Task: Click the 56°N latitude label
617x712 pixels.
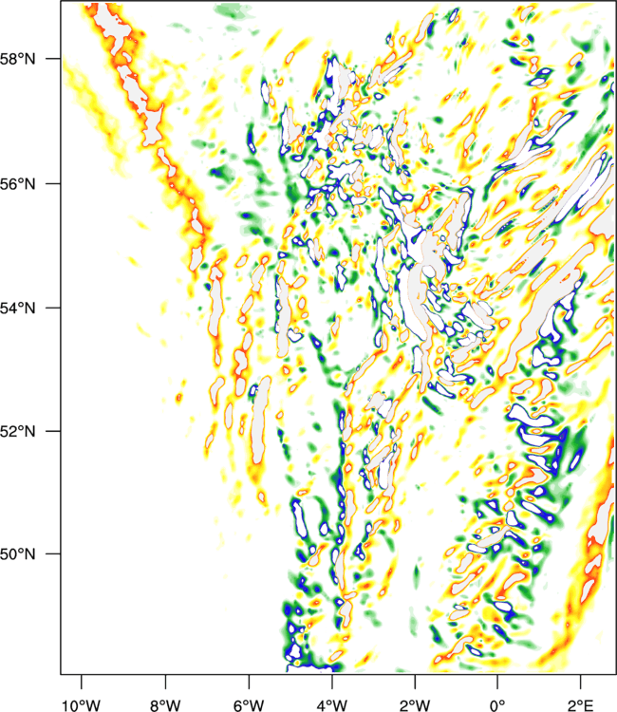Action: (x=17, y=184)
